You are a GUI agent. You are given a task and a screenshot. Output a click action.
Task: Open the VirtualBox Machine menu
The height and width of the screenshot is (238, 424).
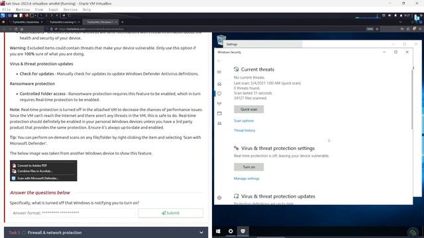pyautogui.click(x=23, y=9)
